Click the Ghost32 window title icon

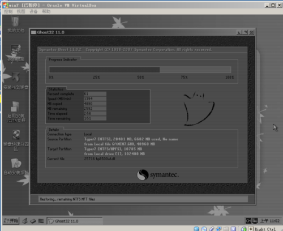pos(33,32)
